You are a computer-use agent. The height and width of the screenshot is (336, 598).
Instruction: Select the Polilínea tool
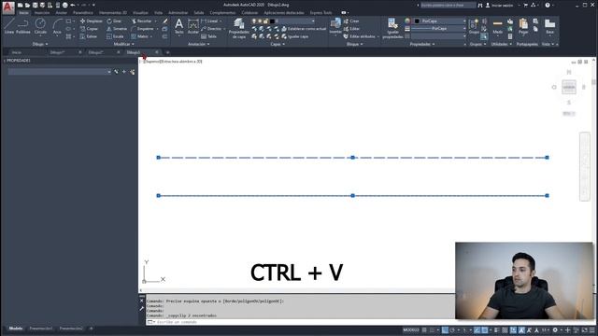[22, 26]
